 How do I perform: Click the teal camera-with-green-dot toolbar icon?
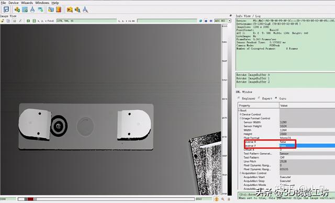point(40,9)
